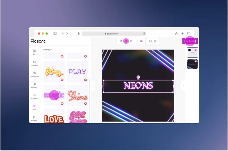Screen dimensions: 228x151
Task: Apply the PLAY text style
Action: [77, 72]
